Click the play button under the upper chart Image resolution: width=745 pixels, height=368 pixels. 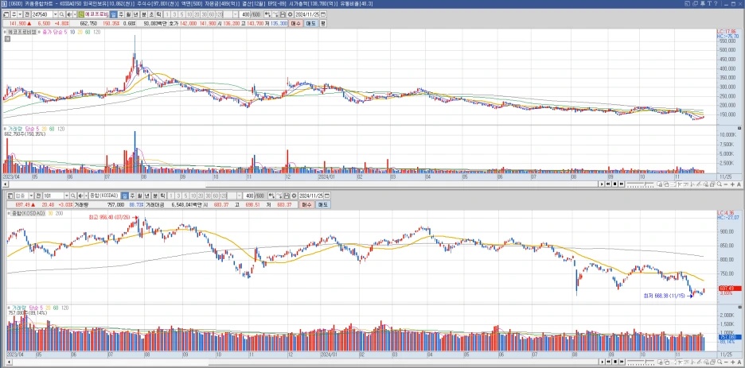coord(602,184)
